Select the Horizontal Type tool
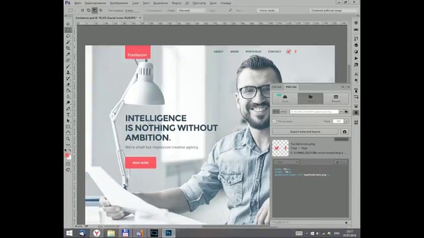This screenshot has width=424, height=238. [68, 114]
